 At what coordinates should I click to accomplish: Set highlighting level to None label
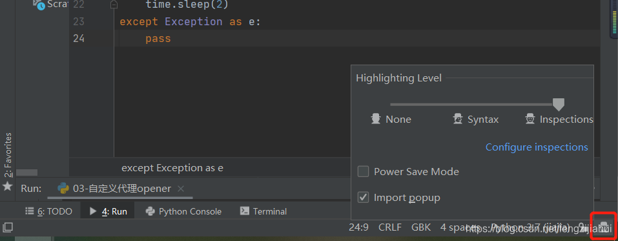(398, 119)
